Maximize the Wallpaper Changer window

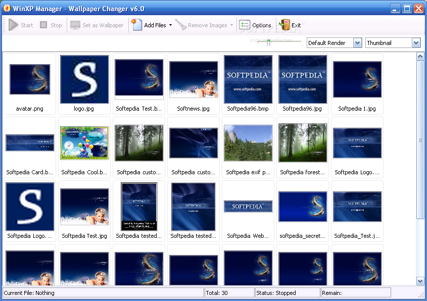(407, 9)
